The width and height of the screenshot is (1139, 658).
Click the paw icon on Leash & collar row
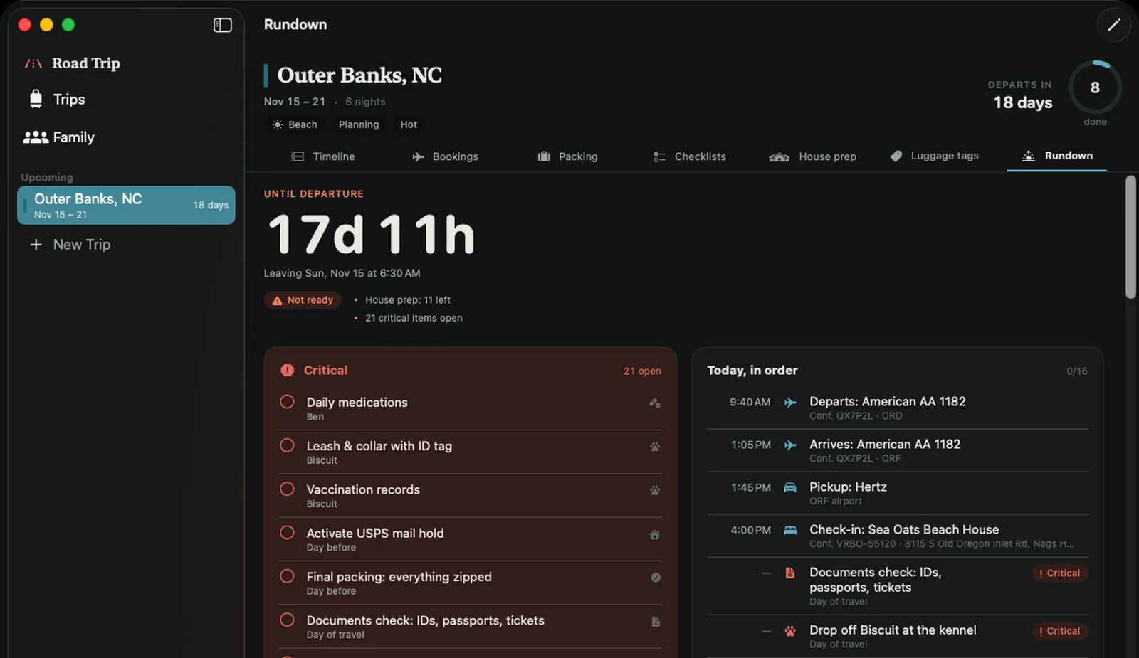(655, 447)
